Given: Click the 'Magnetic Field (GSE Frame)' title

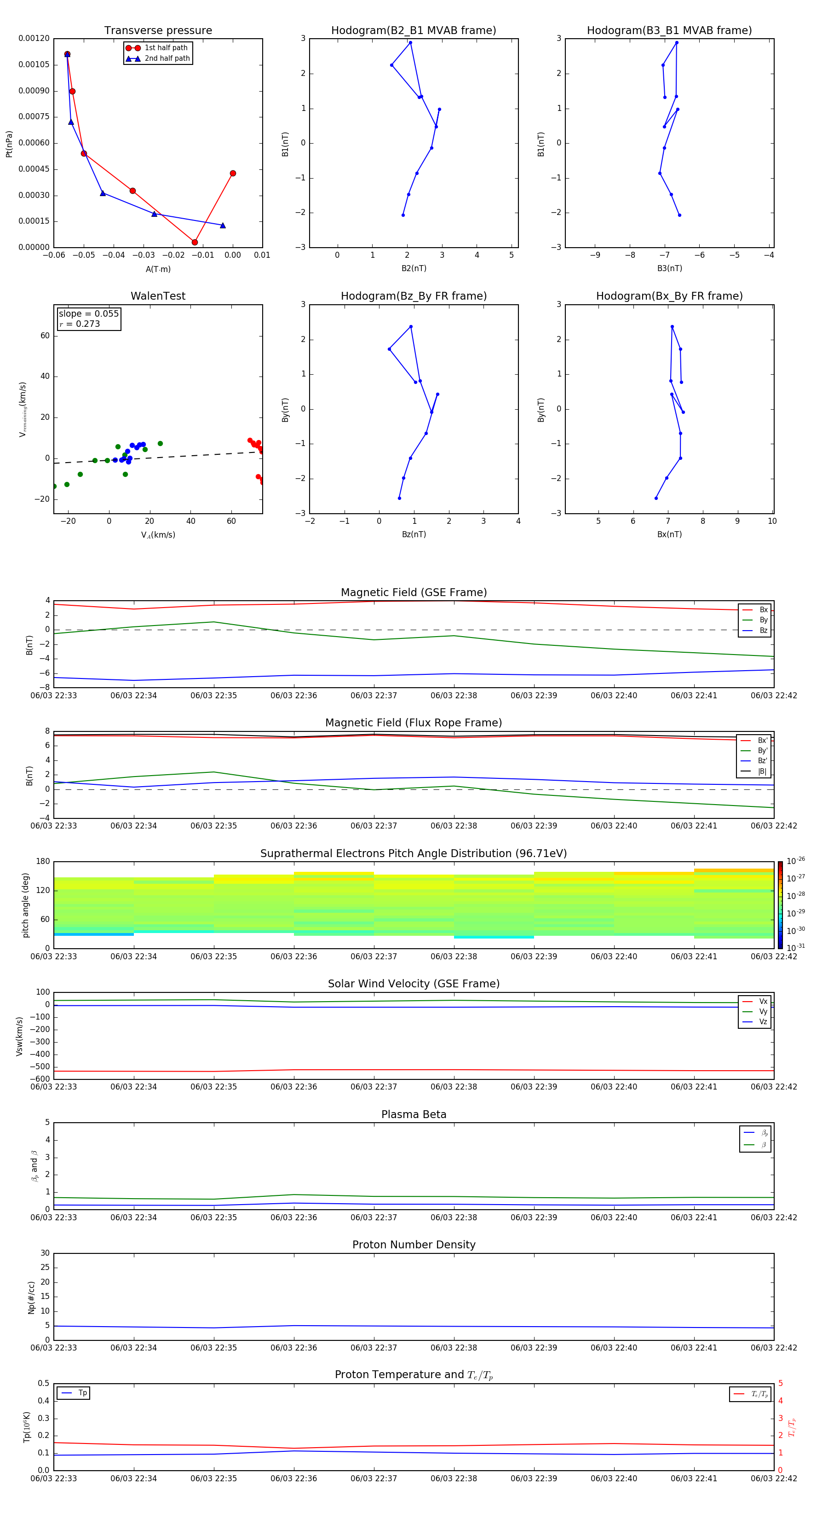Looking at the screenshot, I should [414, 592].
